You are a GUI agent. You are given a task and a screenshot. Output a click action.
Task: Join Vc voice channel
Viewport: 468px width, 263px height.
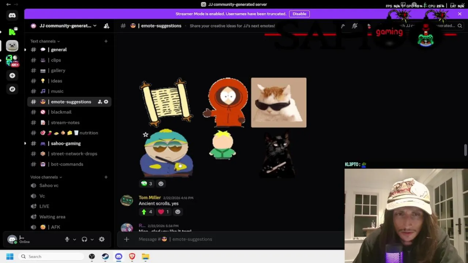tap(69, 196)
